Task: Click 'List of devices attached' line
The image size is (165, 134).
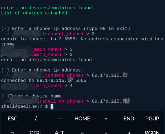Action: pyautogui.click(x=34, y=13)
